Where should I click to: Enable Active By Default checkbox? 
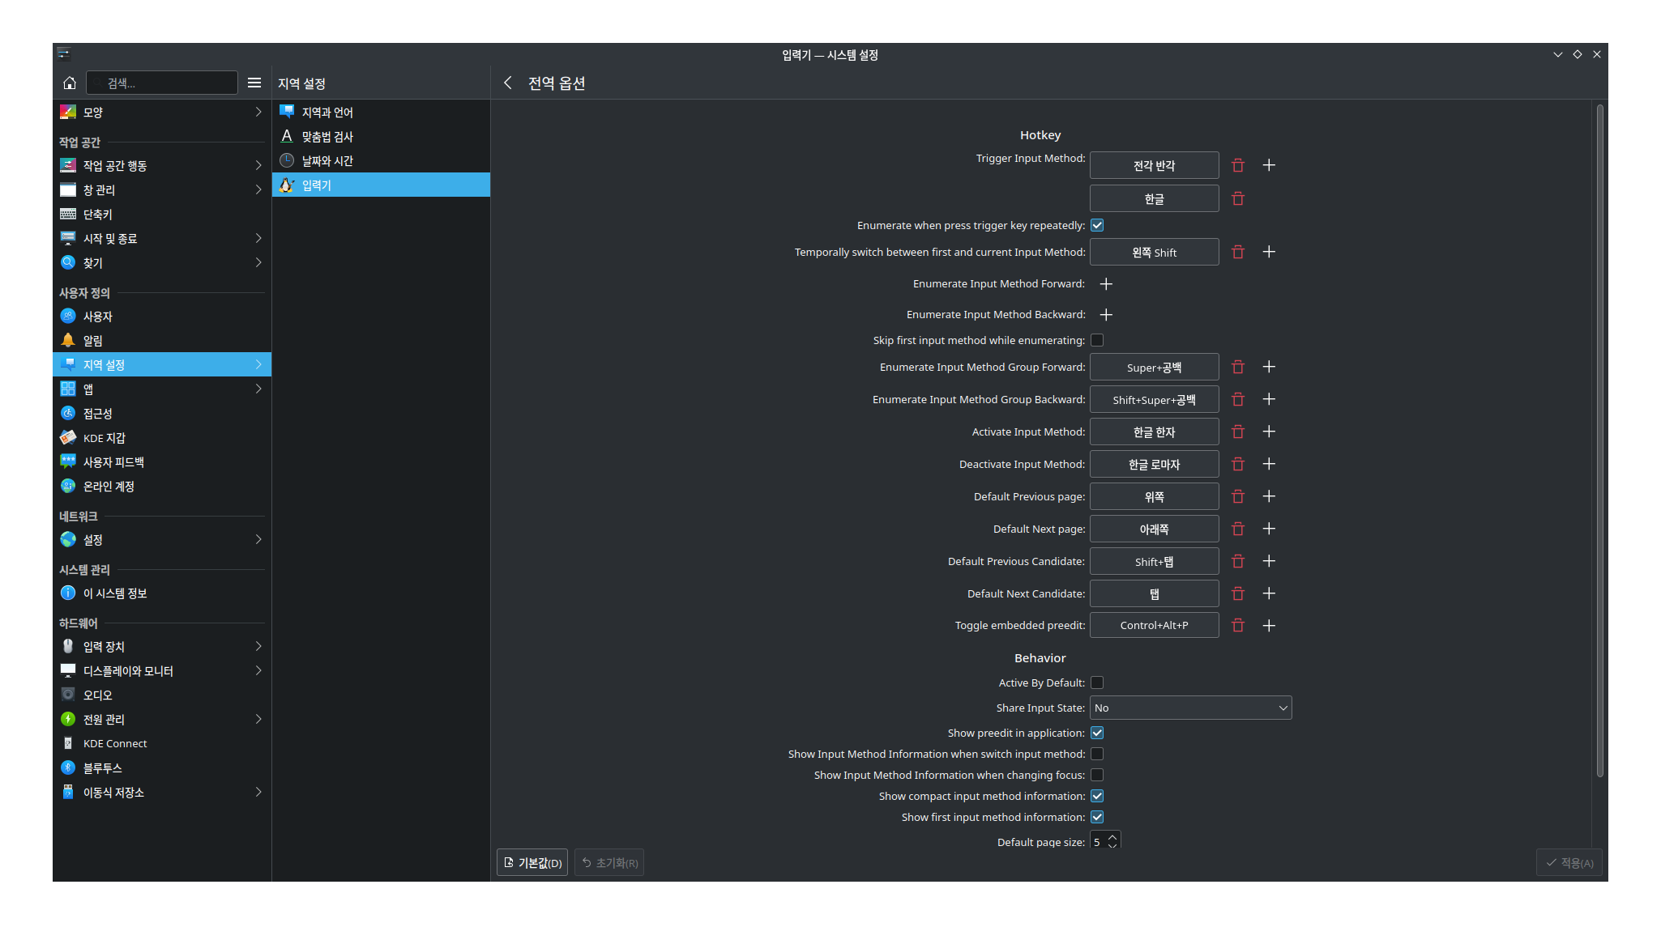point(1097,682)
